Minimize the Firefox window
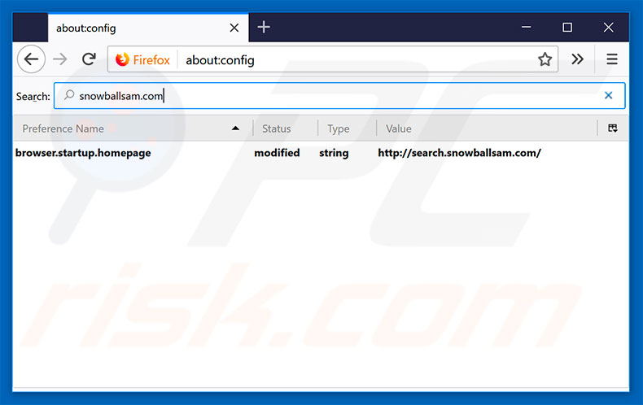This screenshot has height=405, width=643. (526, 27)
